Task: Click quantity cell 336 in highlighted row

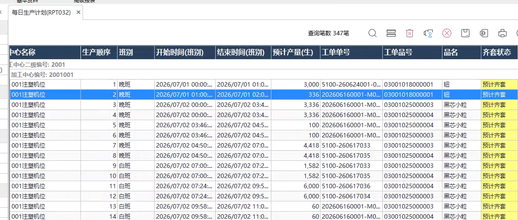Action: (x=296, y=95)
